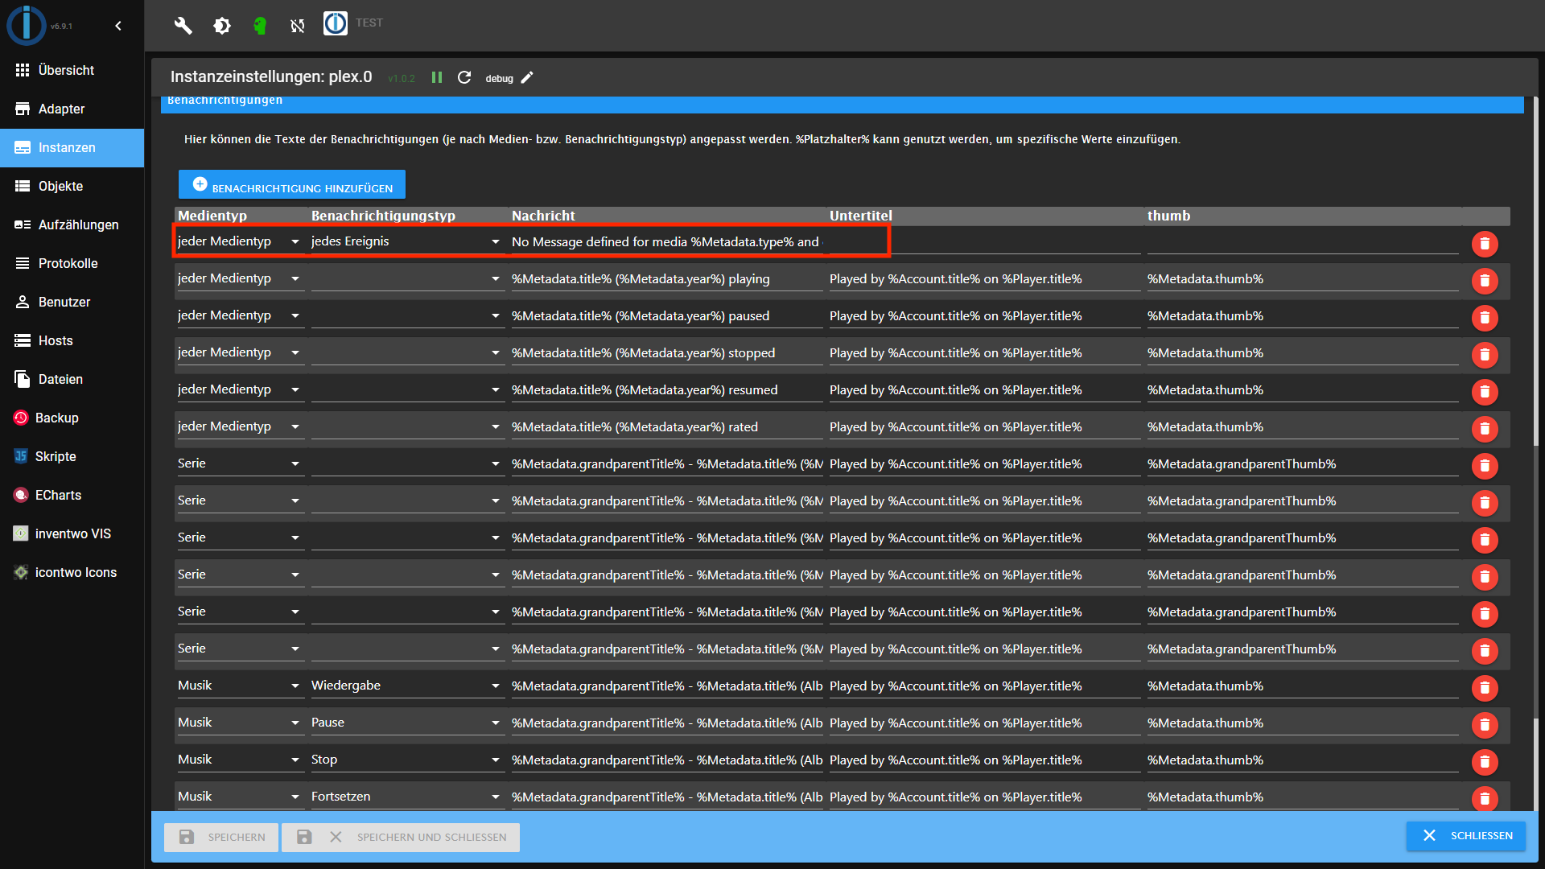1545x869 pixels.
Task: Click the thumb column header
Action: 1168,216
